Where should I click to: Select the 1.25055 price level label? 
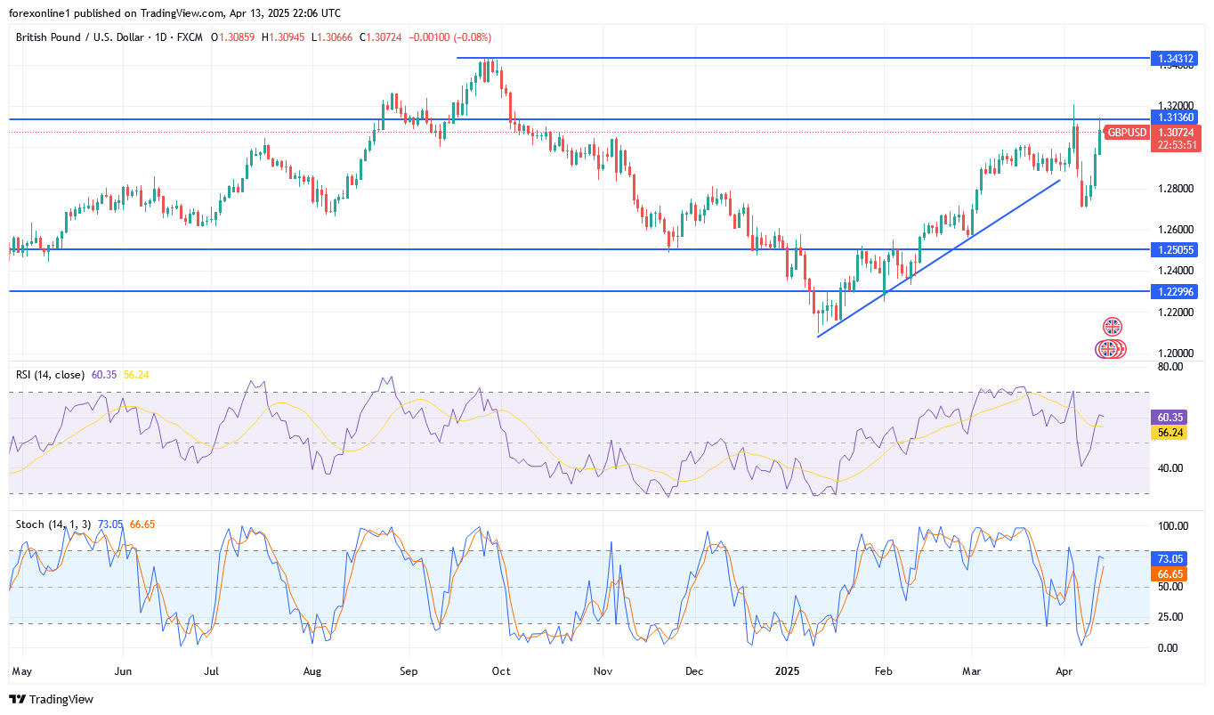click(1175, 249)
